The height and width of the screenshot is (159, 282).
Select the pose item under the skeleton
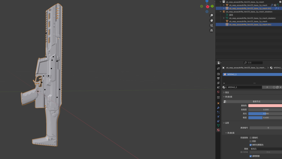[231, 15]
